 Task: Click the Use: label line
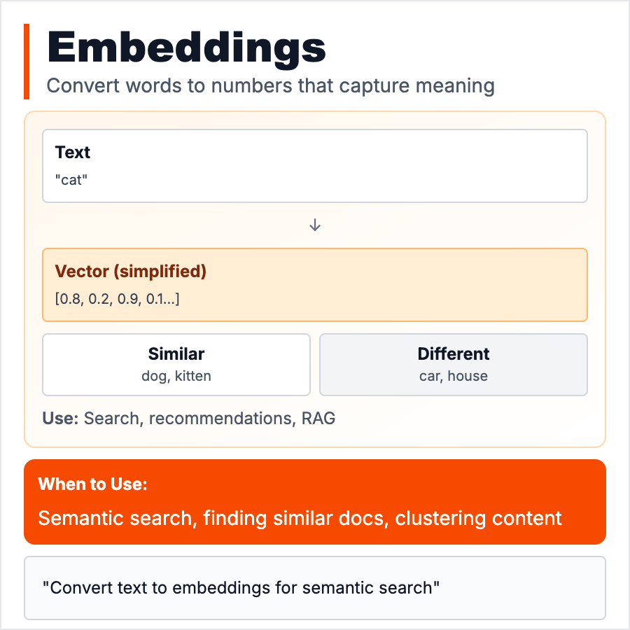[x=189, y=419]
